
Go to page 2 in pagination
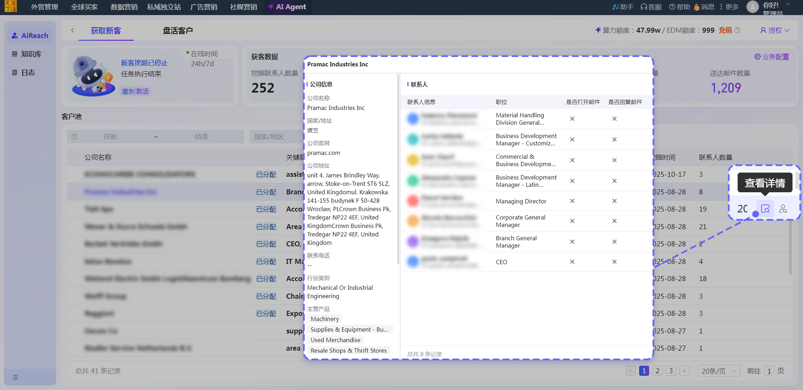(x=658, y=371)
